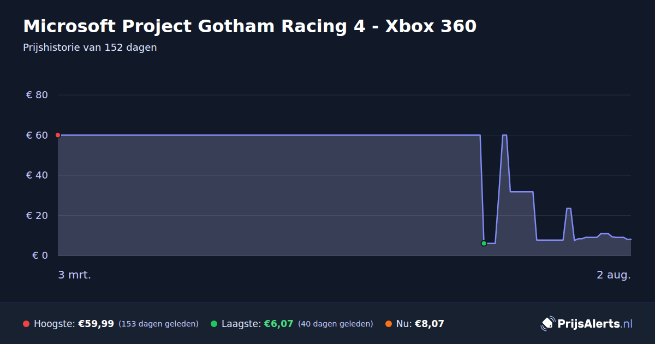Click the € 40 axis label
655x344 pixels.
37,175
